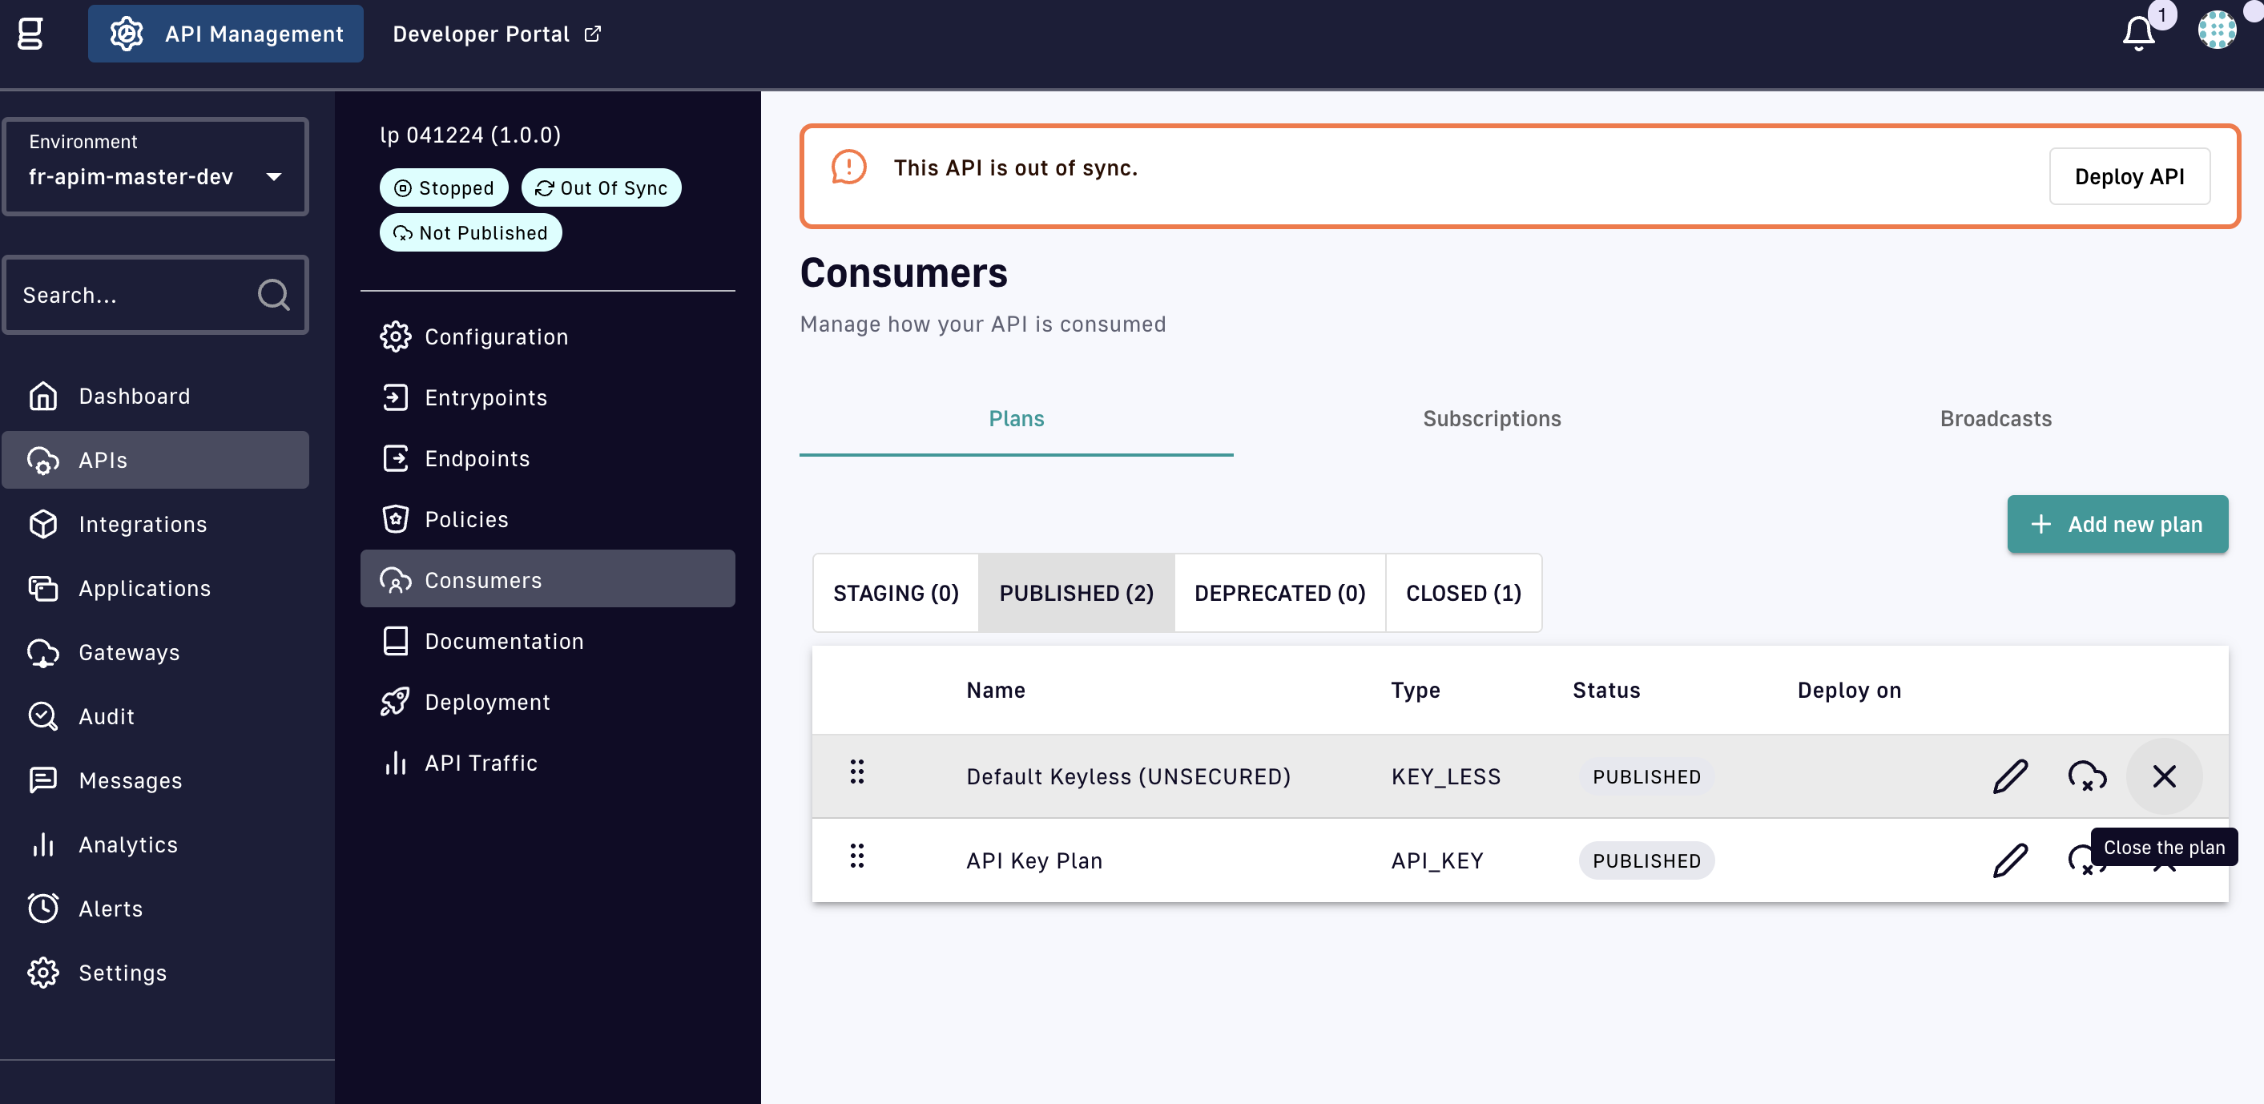Edit the Default Keyless plan with pencil icon
This screenshot has width=2264, height=1104.
2010,776
